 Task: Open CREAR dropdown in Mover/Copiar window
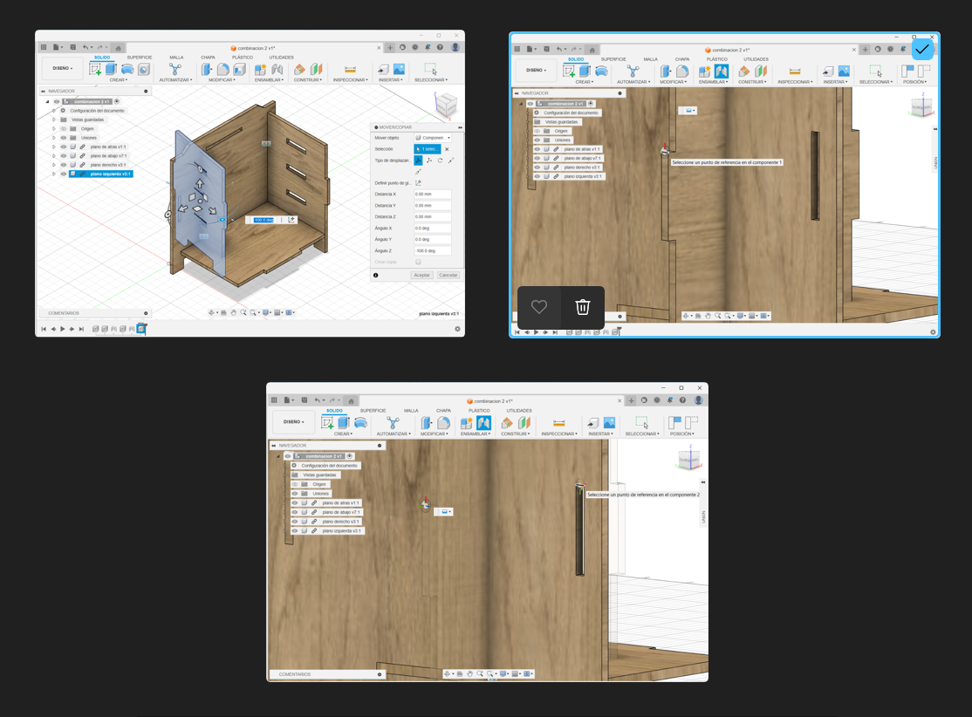point(119,80)
